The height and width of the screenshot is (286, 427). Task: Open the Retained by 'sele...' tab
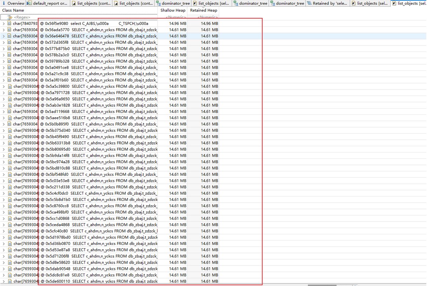329,3
